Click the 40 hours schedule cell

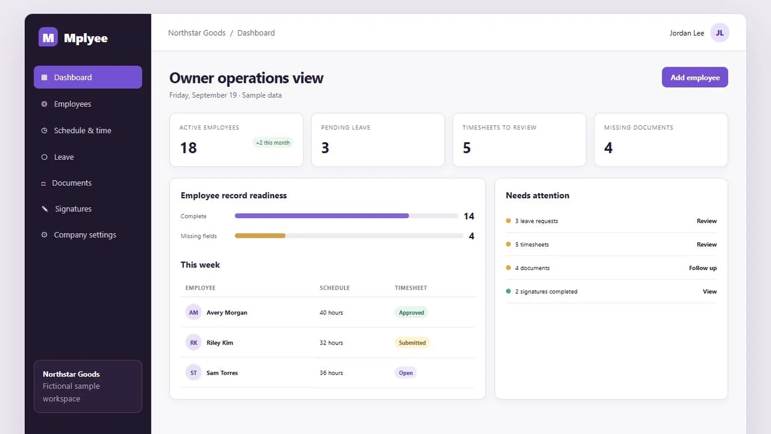pos(331,312)
